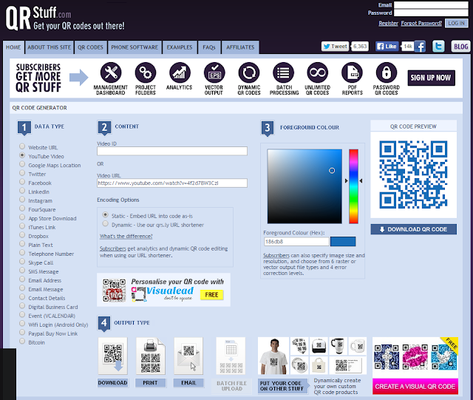Open What's the difference link
Viewport: 473px width, 400px height.
pyautogui.click(x=126, y=237)
